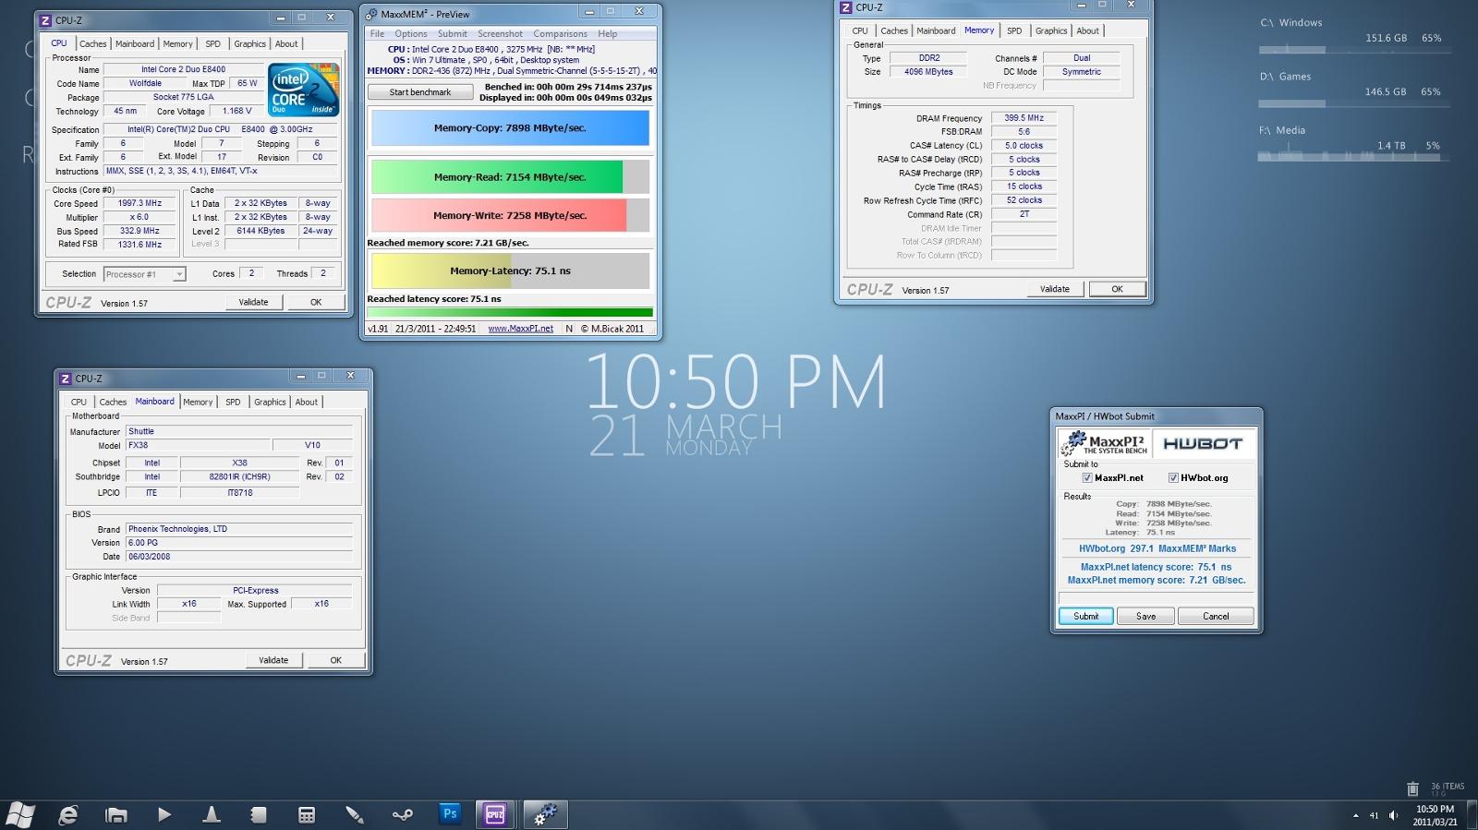
Task: Open Photoshop from the taskbar
Action: point(450,813)
